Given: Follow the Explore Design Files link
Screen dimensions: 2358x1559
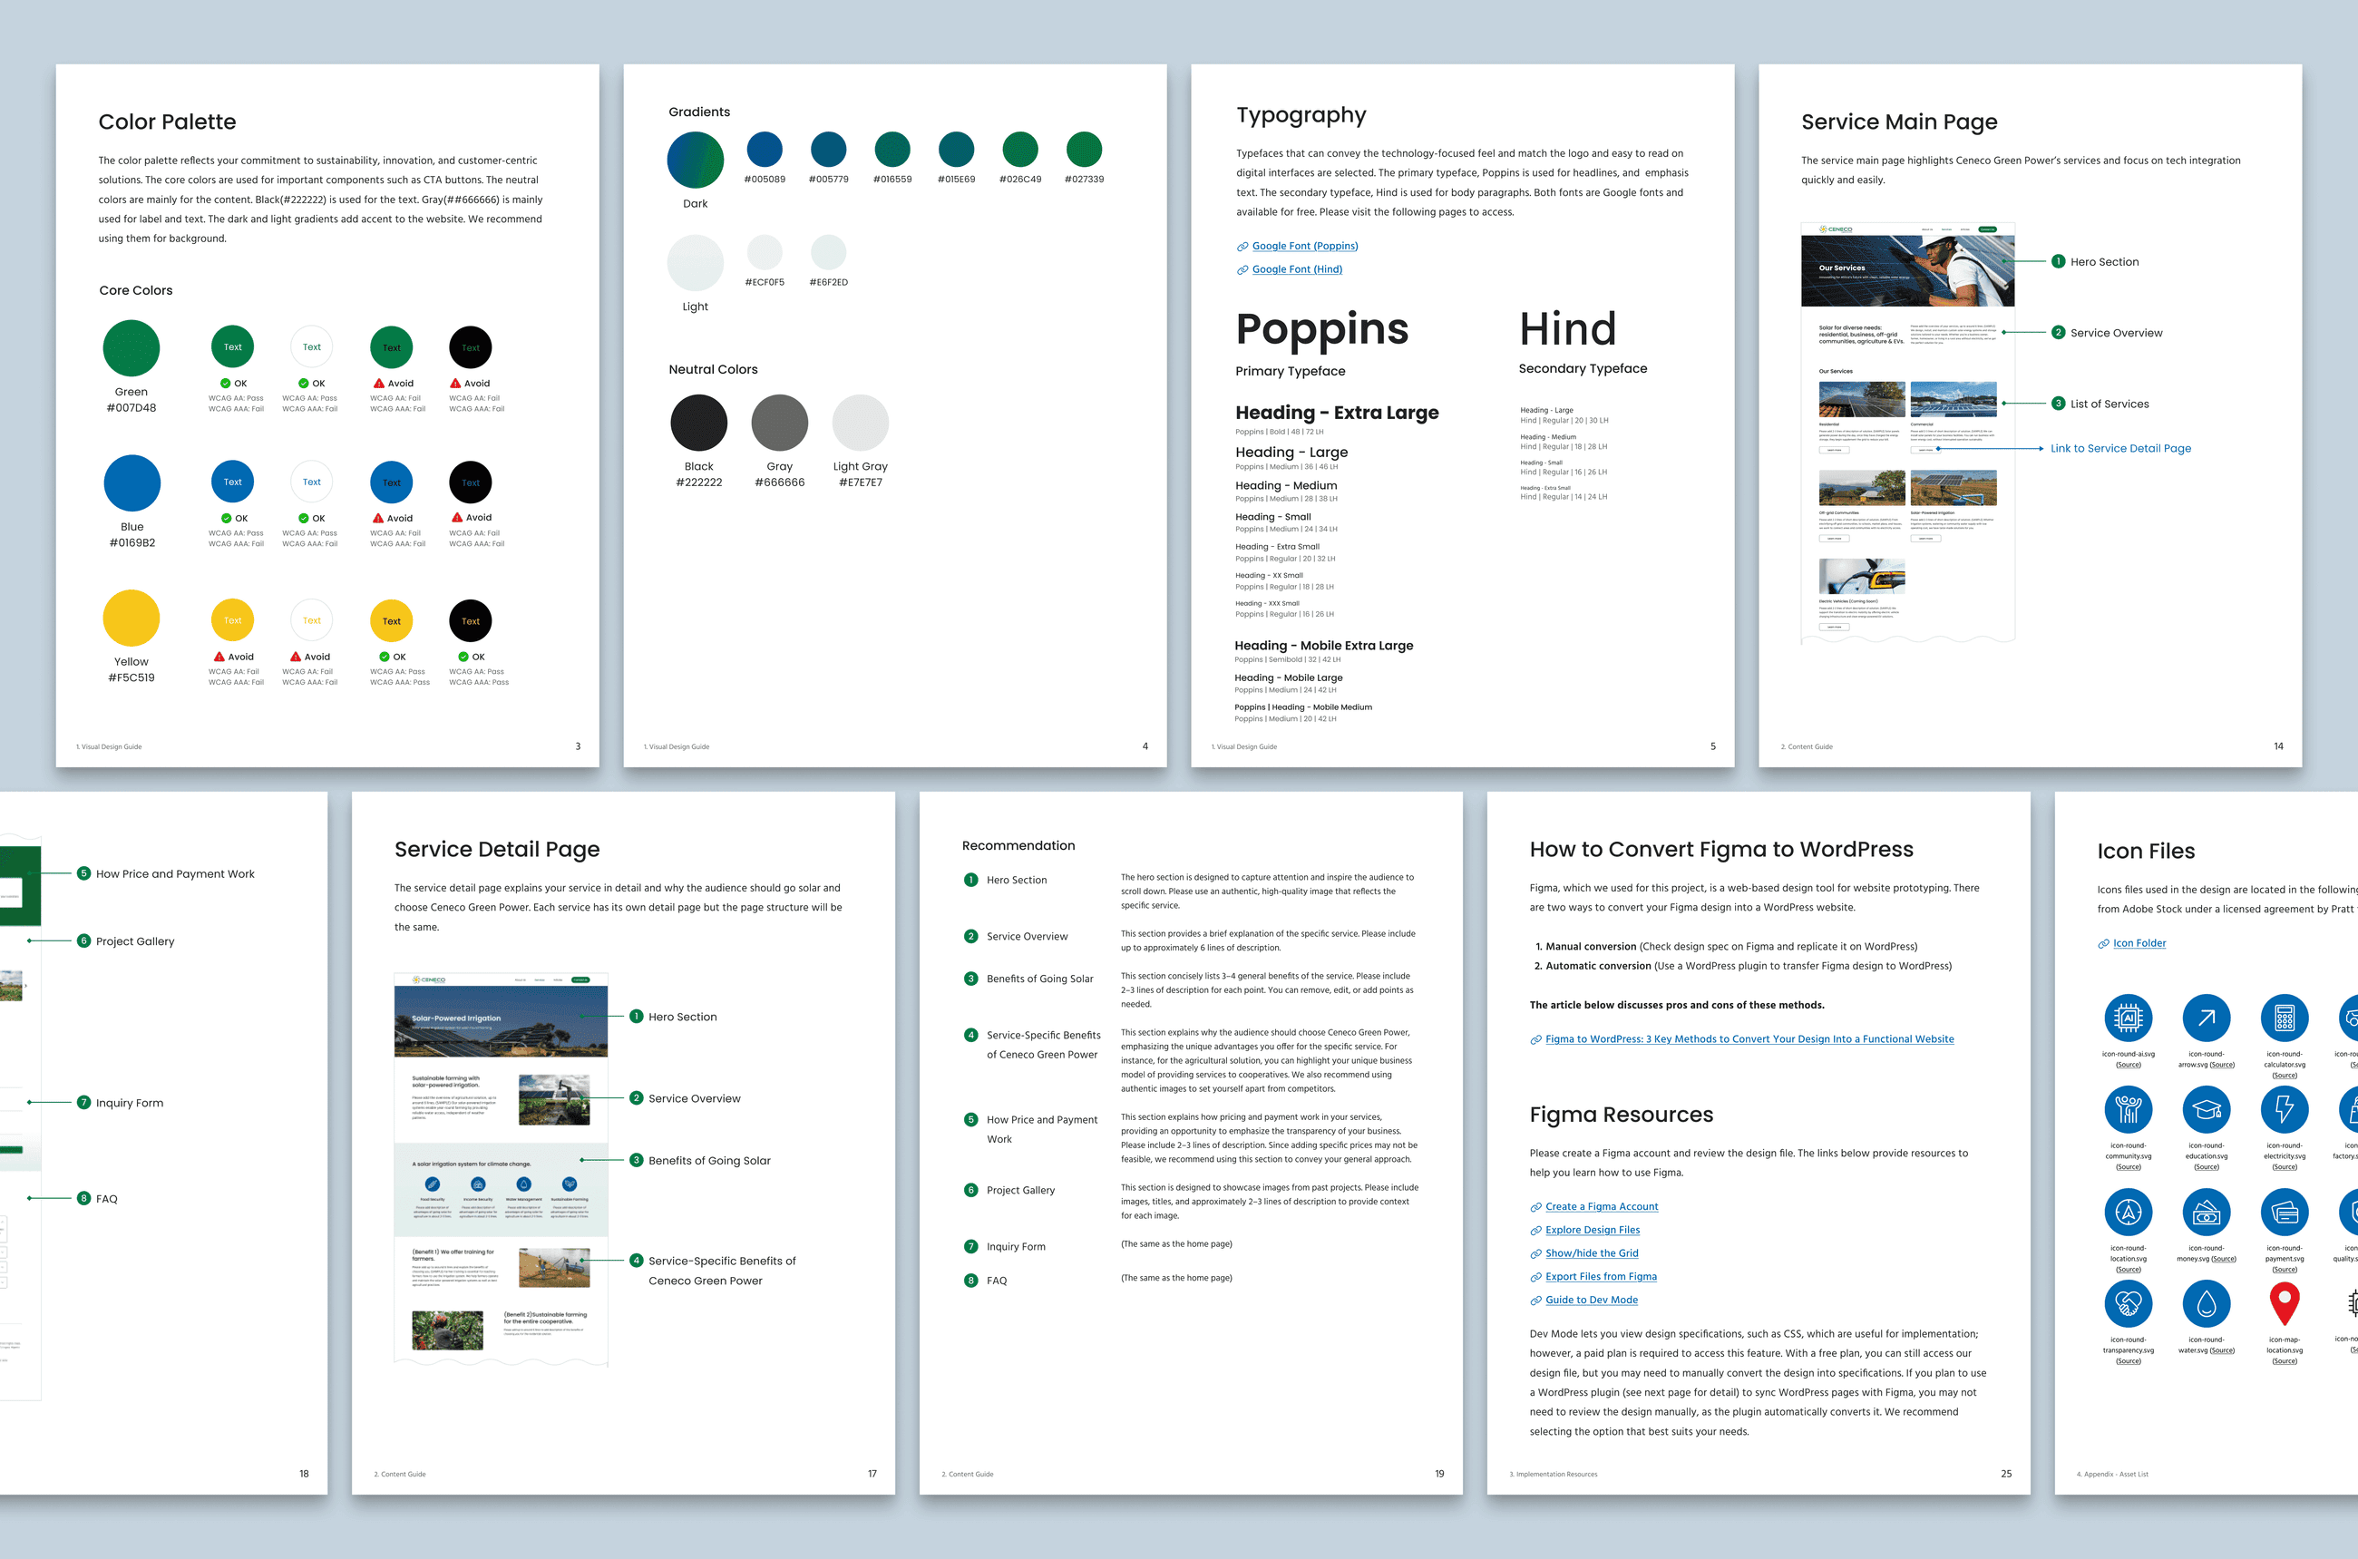Looking at the screenshot, I should pyautogui.click(x=1592, y=1230).
